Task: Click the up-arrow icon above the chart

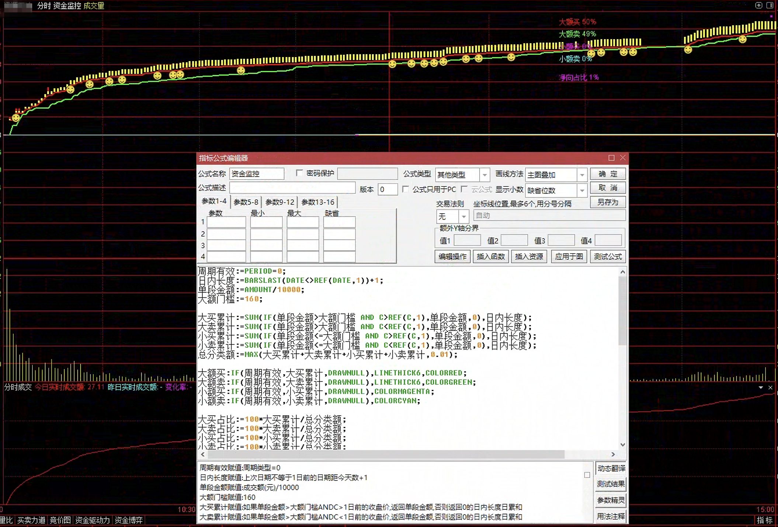Action: [758, 5]
